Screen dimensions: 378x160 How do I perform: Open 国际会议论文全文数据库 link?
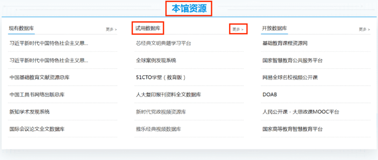37,129
